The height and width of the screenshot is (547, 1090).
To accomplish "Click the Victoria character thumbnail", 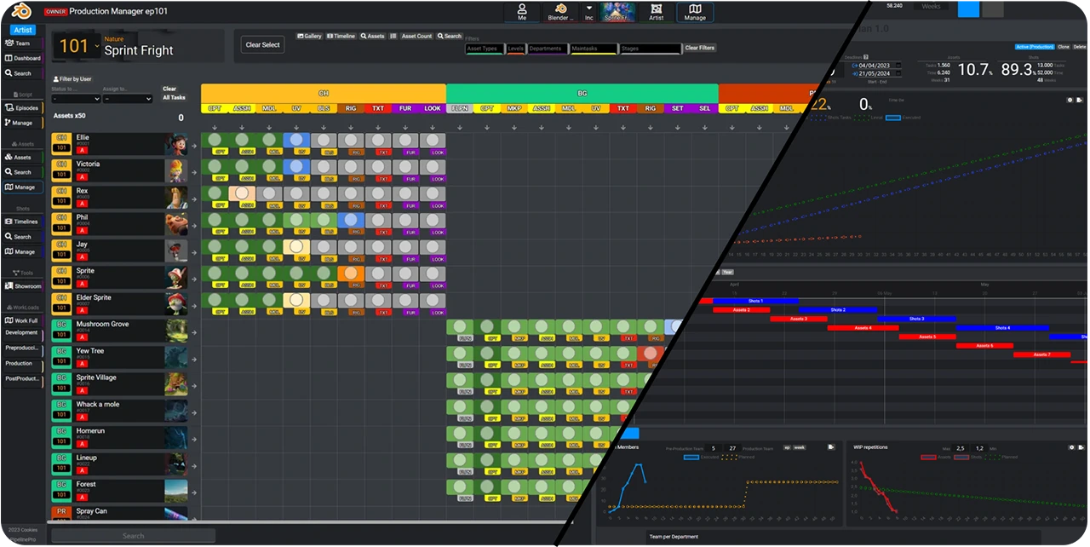I will click(177, 170).
